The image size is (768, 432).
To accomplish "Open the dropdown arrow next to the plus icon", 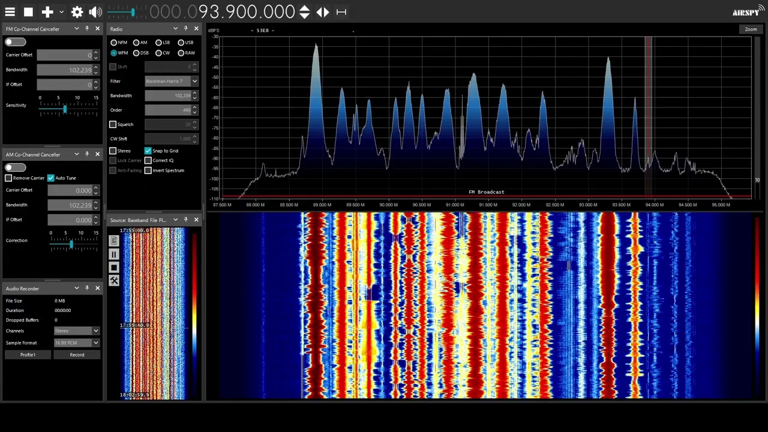I will (61, 12).
